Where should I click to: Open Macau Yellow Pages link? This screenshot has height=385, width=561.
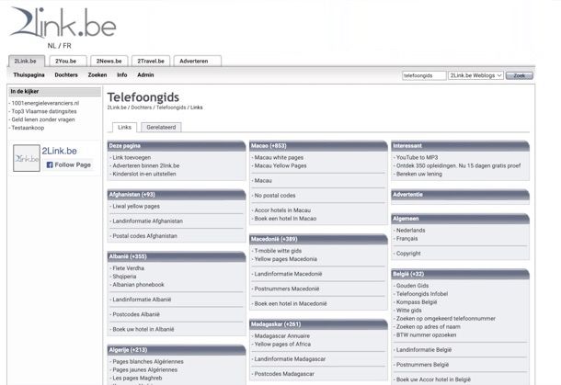pyautogui.click(x=280, y=166)
